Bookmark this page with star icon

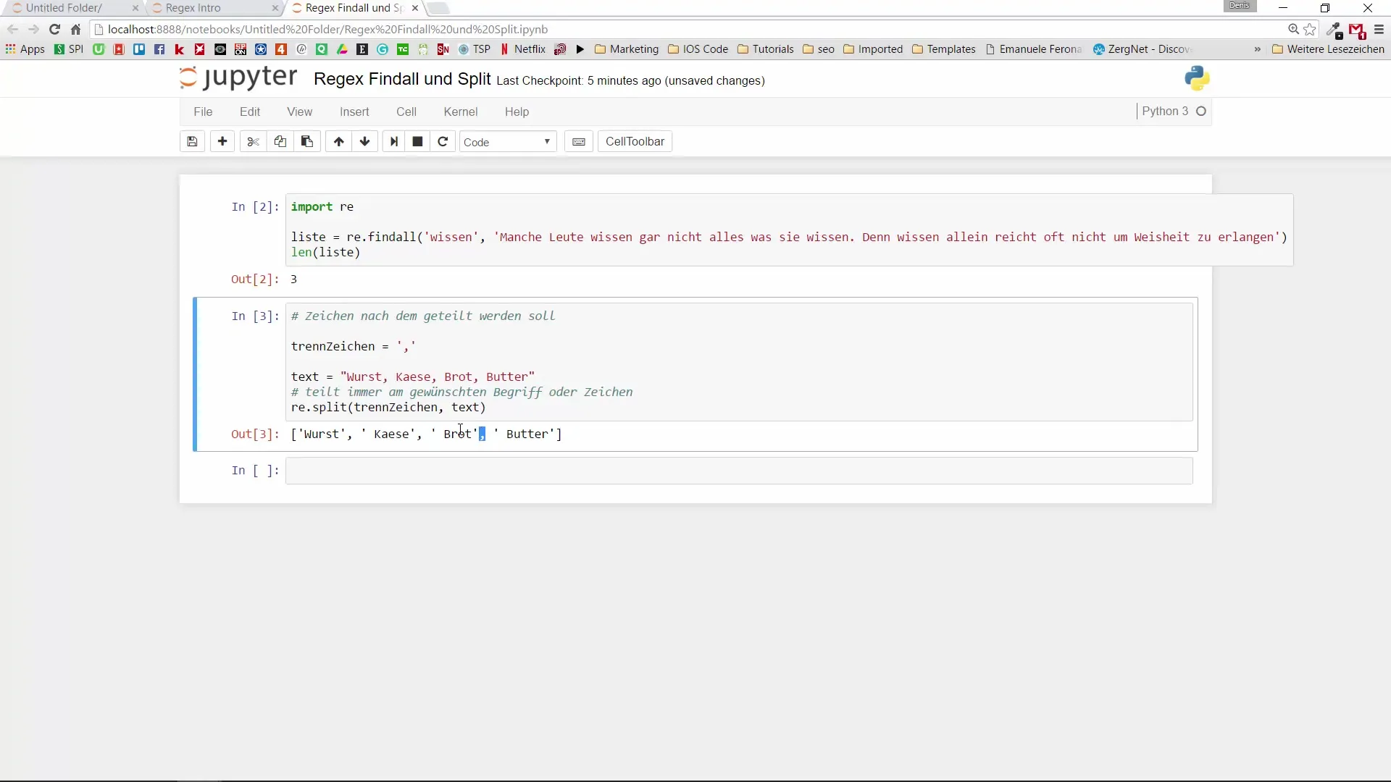[1310, 30]
